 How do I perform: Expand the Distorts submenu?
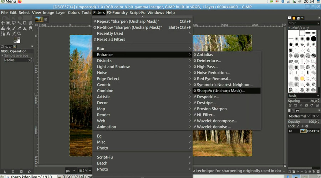pyautogui.click(x=142, y=61)
